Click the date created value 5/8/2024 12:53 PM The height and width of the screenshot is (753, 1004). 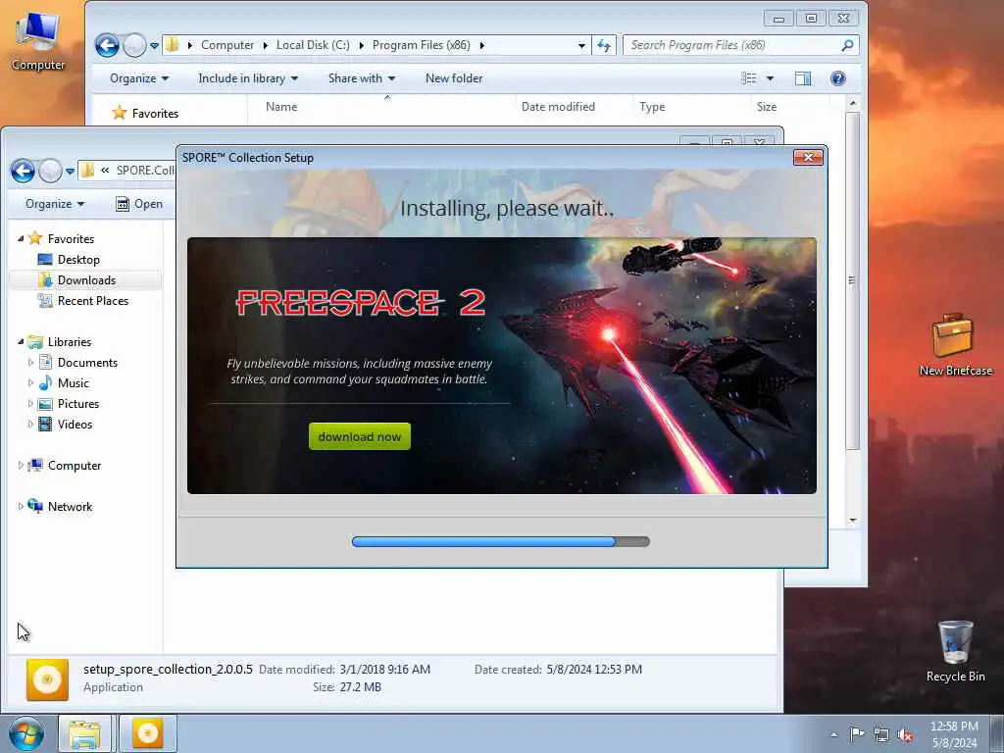[x=593, y=669]
